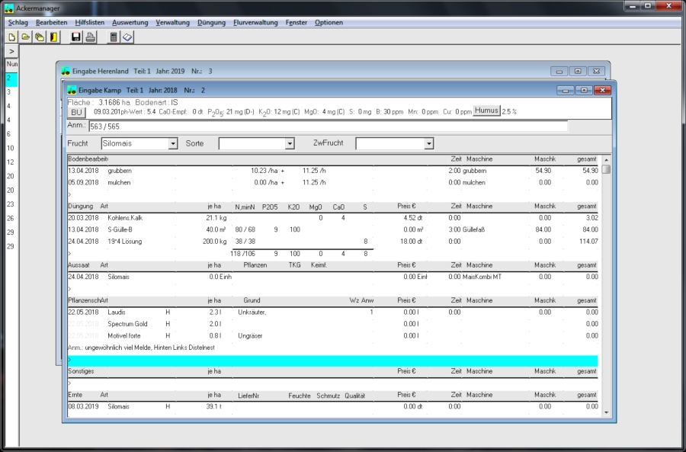This screenshot has width=686, height=452.
Task: Click the yellow exit door icon
Action: [53, 37]
